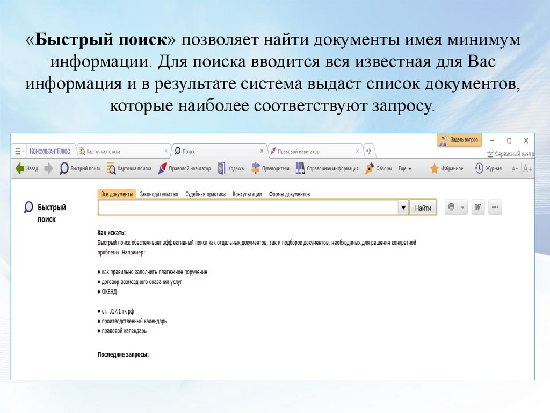Decrease font size with A- button
The height and width of the screenshot is (413, 550).
[x=515, y=169]
